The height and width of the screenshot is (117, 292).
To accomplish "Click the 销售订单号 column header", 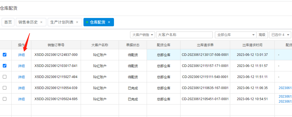I will [56, 45].
